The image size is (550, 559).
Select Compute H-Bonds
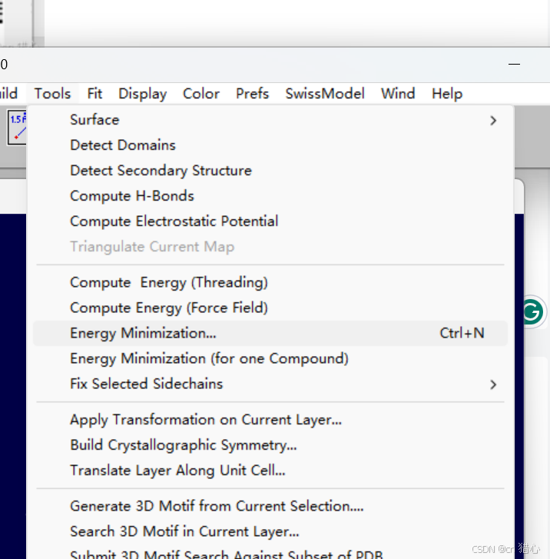[270, 196]
